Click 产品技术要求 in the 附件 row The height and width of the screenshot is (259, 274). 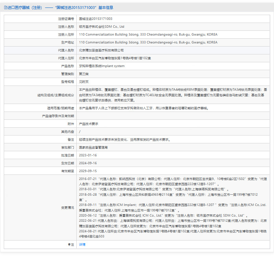point(88,124)
